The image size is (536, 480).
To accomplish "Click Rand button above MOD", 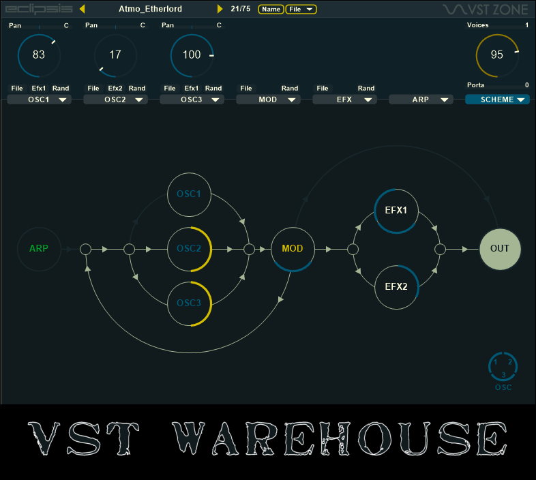I will 290,89.
